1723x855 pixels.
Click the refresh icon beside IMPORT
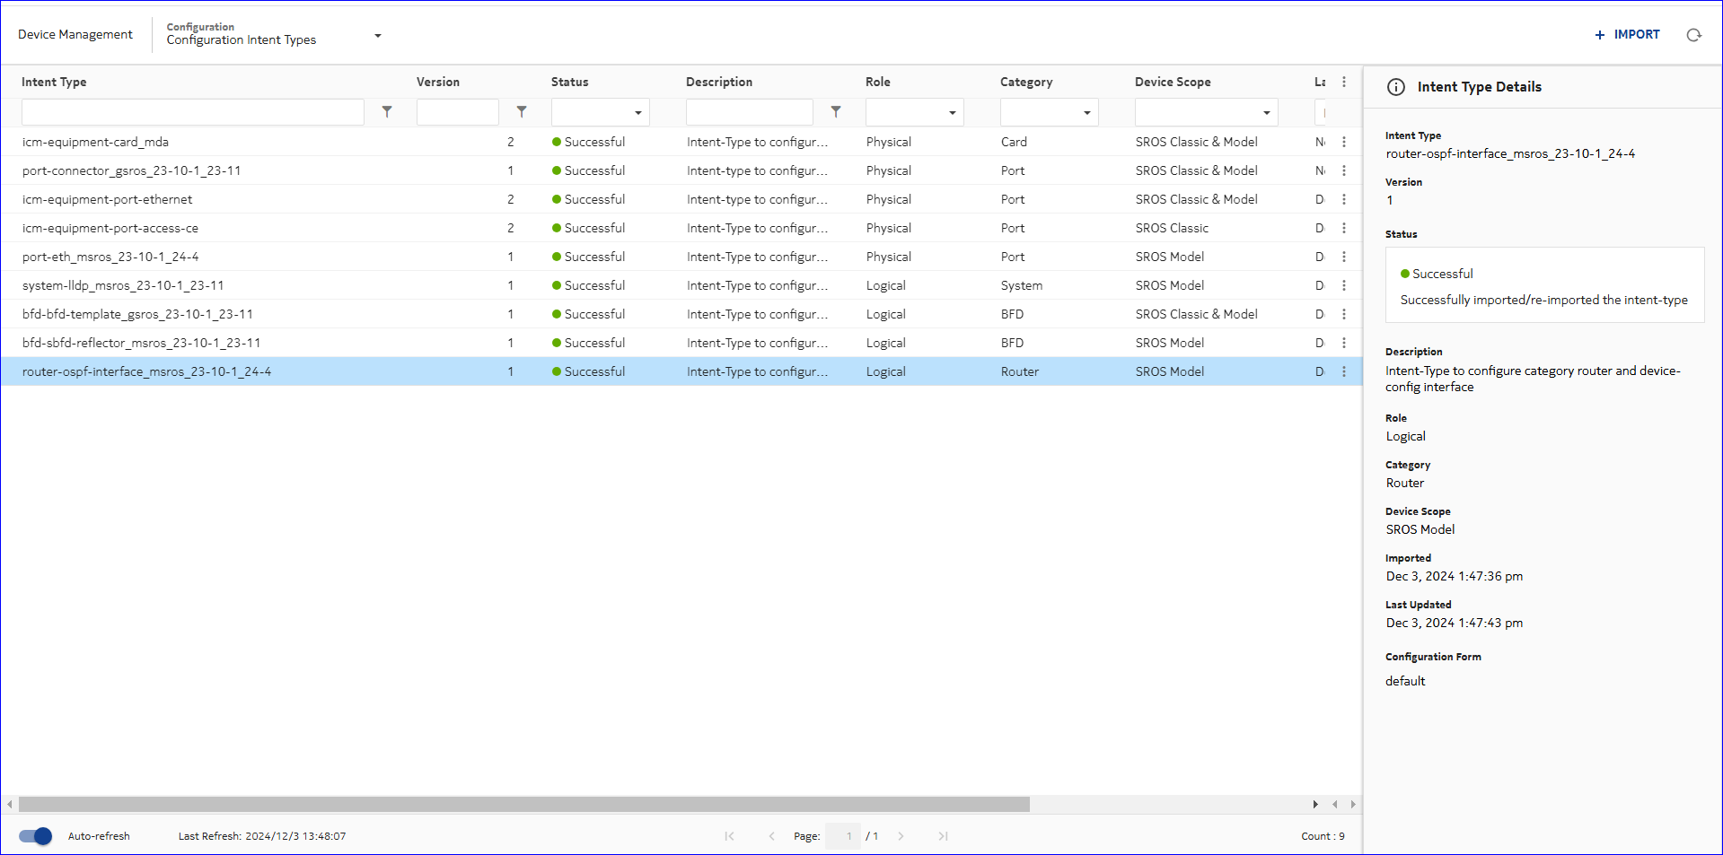(1693, 35)
